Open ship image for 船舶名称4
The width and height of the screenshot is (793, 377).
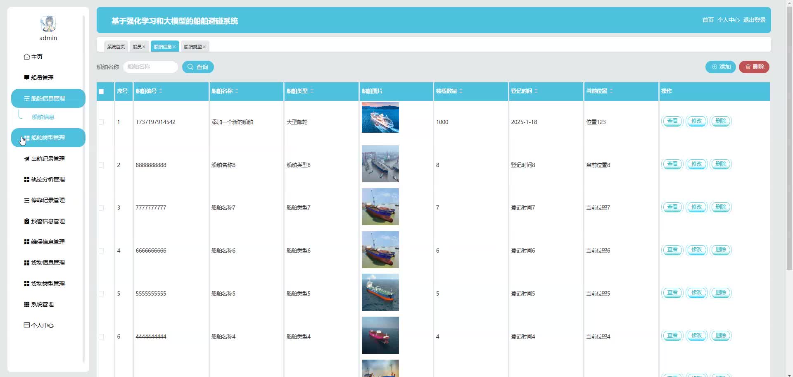click(x=380, y=335)
